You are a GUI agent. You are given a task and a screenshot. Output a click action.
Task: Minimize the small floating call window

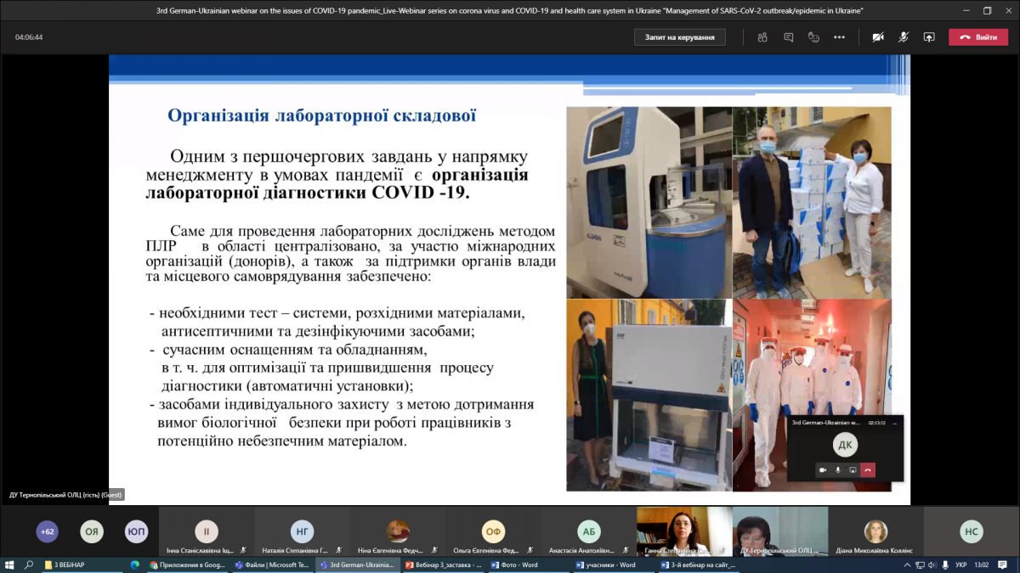[897, 422]
